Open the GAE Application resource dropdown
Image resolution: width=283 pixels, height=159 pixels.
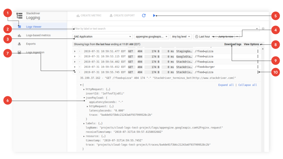click(x=103, y=37)
